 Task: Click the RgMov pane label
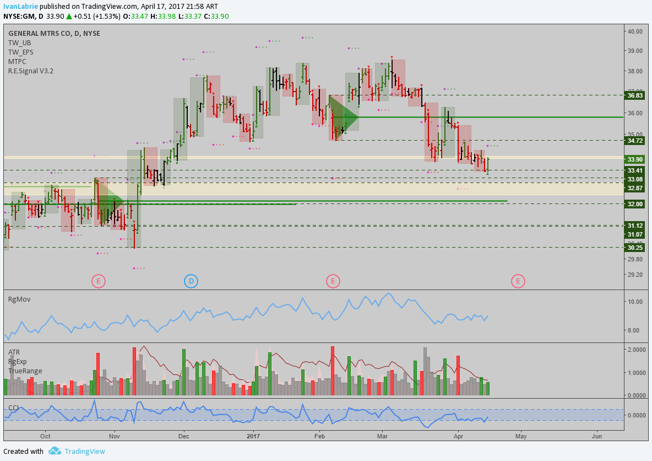[x=19, y=299]
